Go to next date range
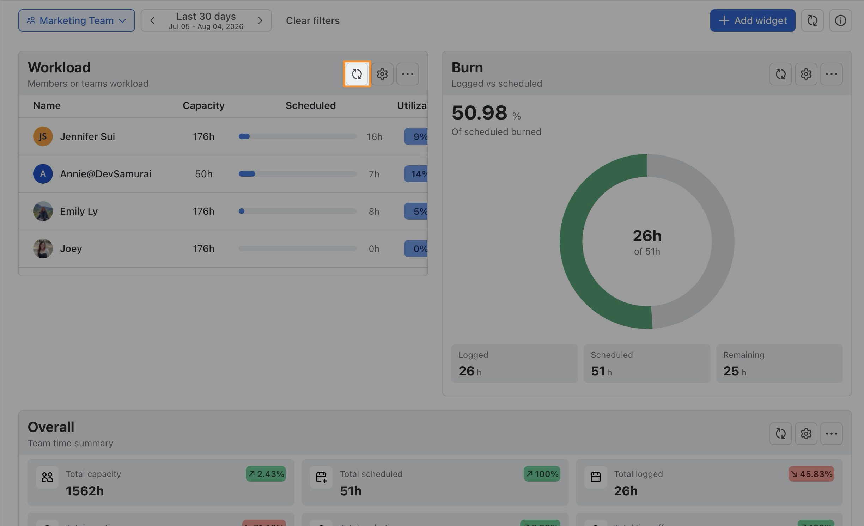Image resolution: width=864 pixels, height=526 pixels. [x=260, y=20]
